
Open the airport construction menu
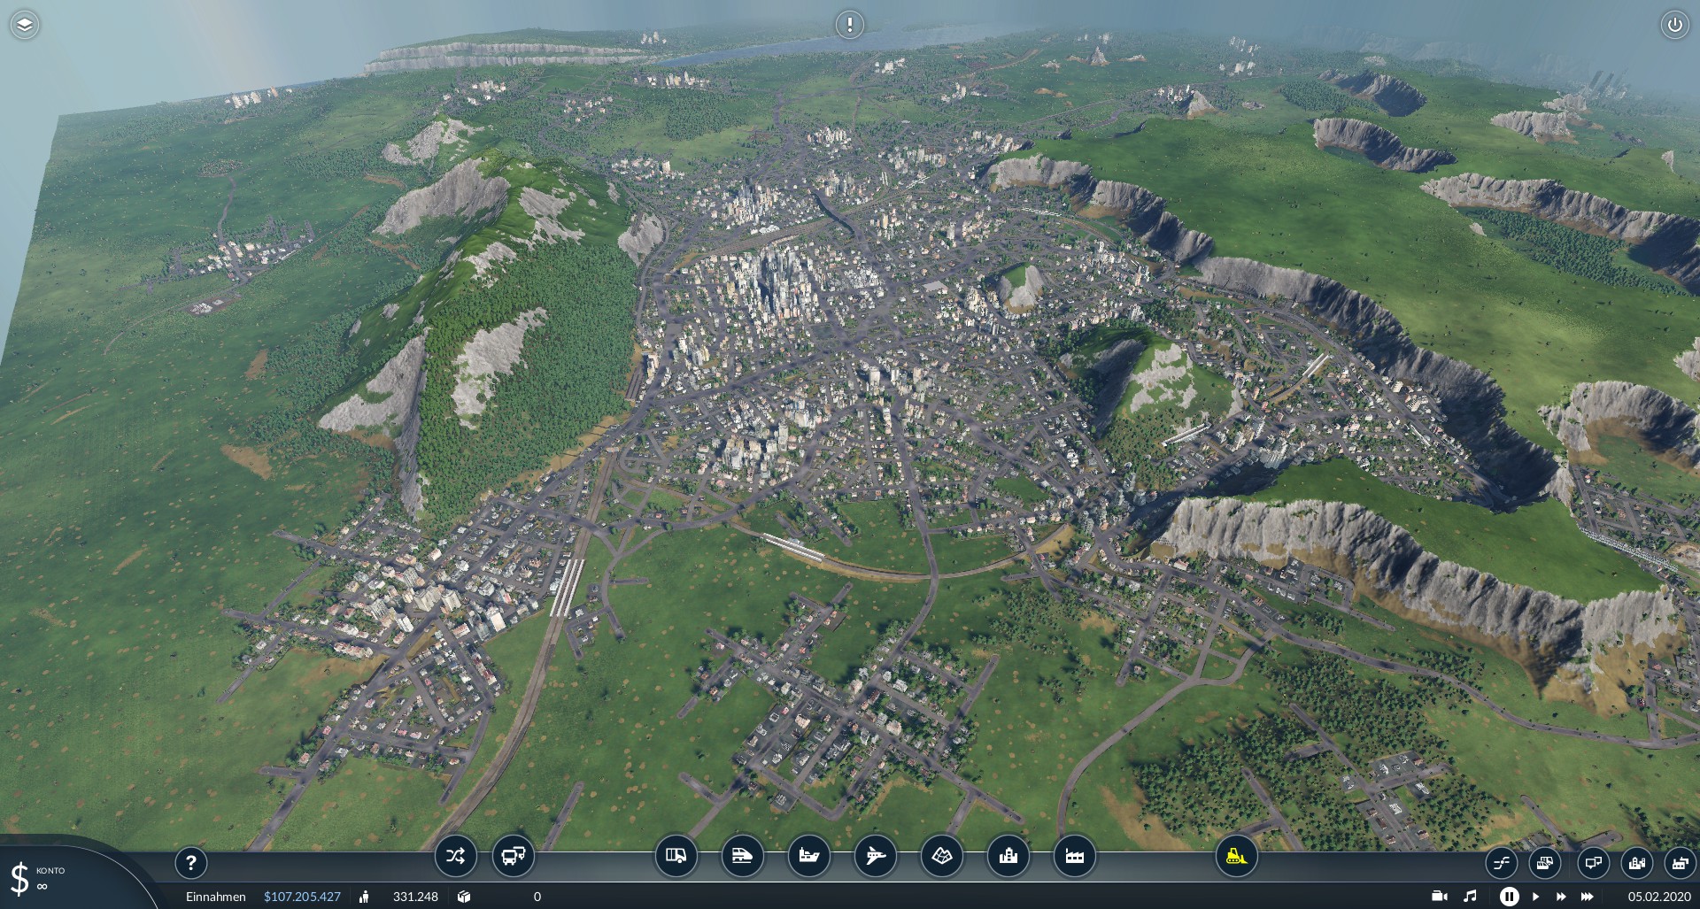click(875, 856)
